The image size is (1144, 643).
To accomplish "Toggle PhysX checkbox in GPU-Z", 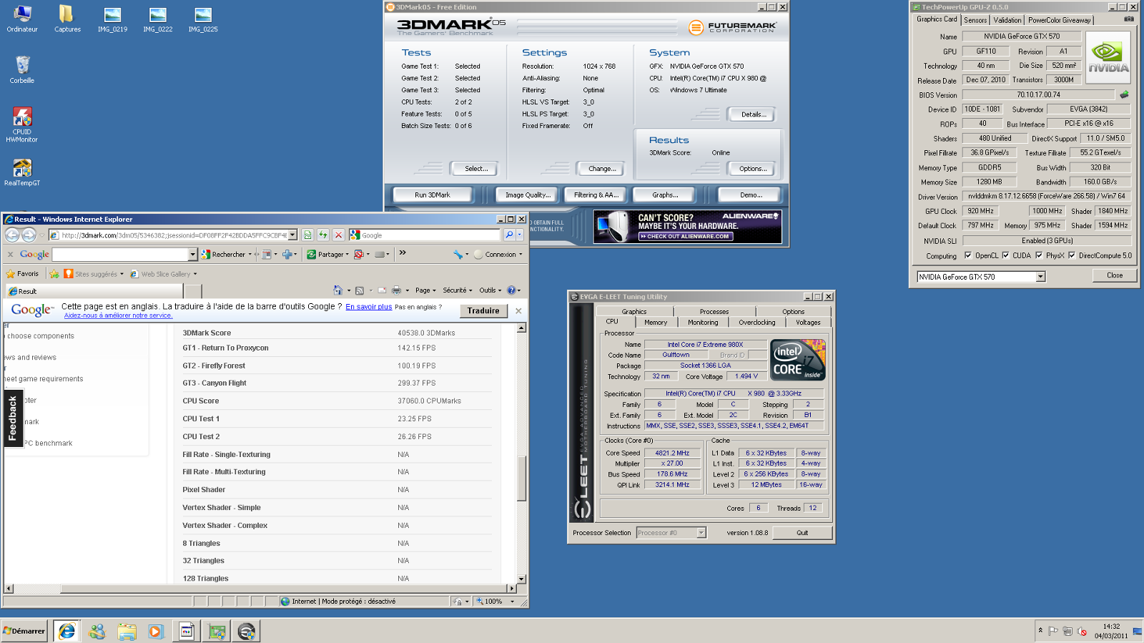I will 1039,255.
